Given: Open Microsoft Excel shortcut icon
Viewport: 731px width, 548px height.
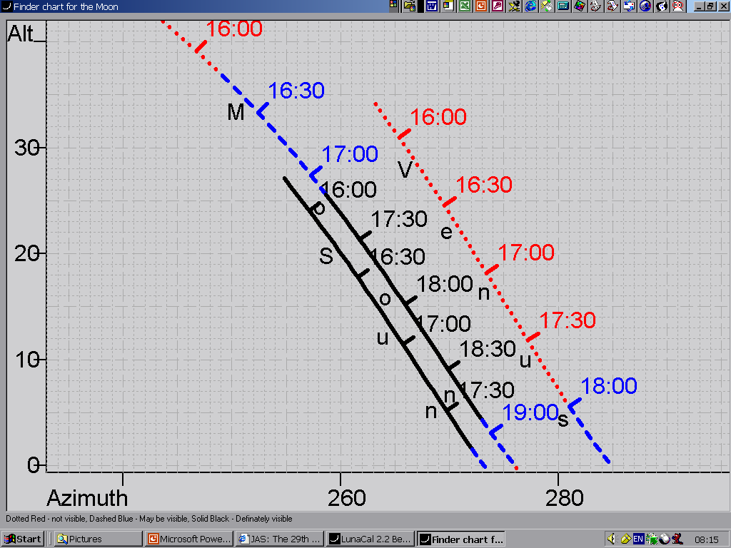Looking at the screenshot, I should [465, 6].
